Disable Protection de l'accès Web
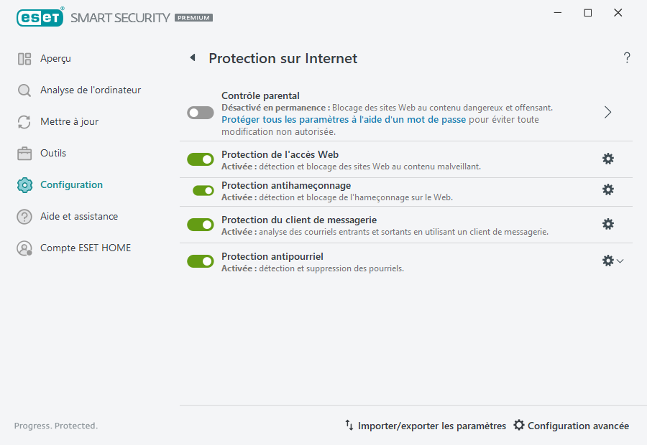The image size is (647, 445). (200, 159)
